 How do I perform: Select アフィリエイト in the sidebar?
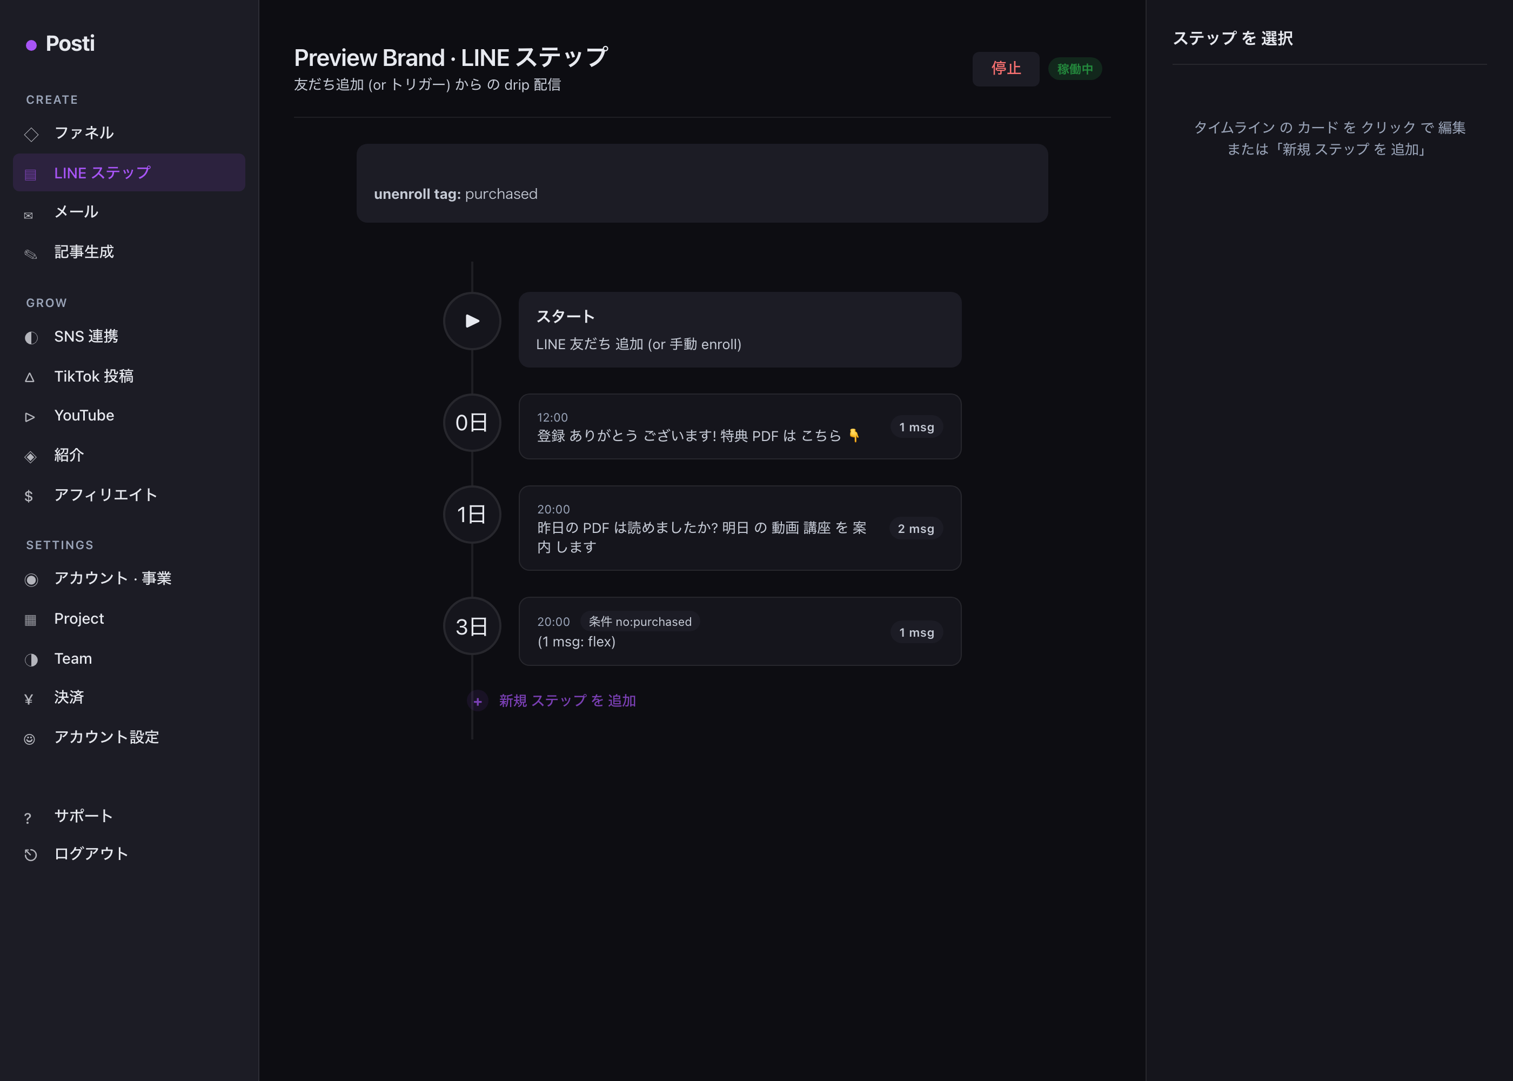(129, 495)
